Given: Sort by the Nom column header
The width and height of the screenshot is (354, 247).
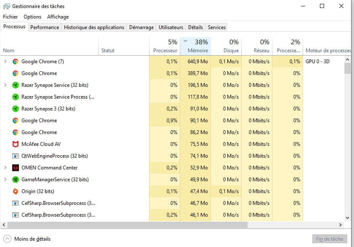Looking at the screenshot, I should pyautogui.click(x=49, y=46).
